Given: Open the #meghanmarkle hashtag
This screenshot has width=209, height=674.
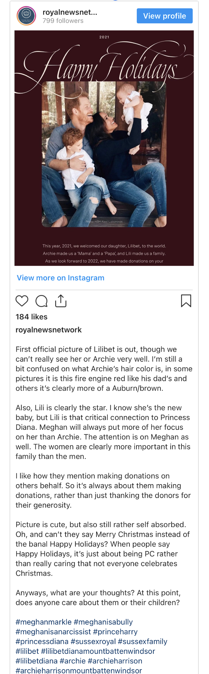Looking at the screenshot, I should coord(43,622).
